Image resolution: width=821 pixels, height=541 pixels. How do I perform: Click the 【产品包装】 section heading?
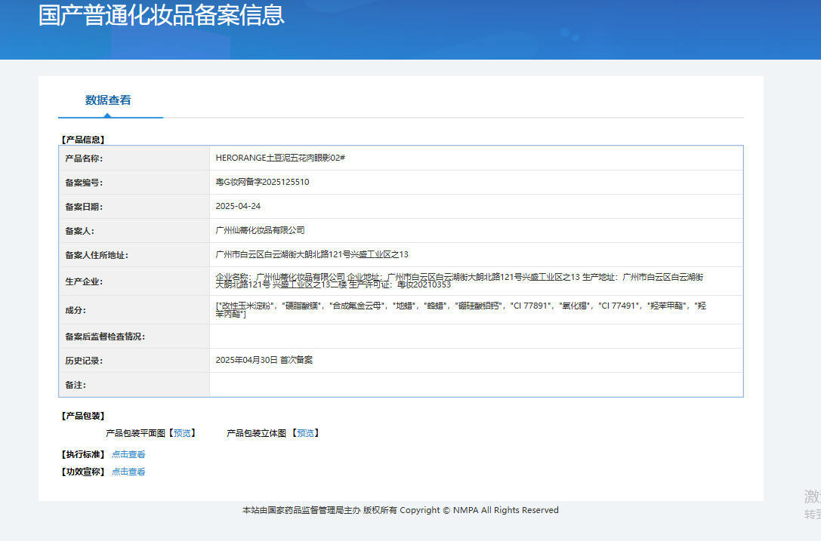point(83,416)
